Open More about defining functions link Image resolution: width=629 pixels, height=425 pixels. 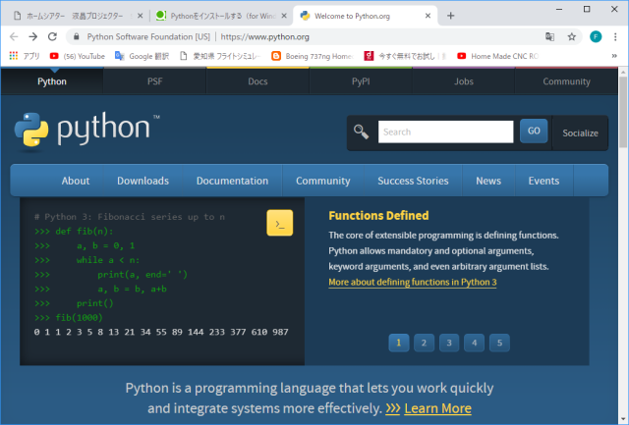click(413, 282)
